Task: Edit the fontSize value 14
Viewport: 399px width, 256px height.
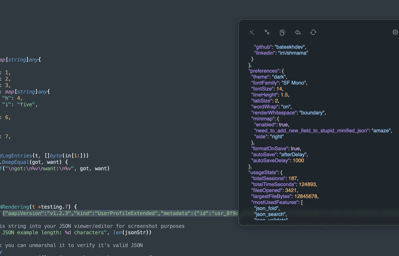Action: point(280,89)
